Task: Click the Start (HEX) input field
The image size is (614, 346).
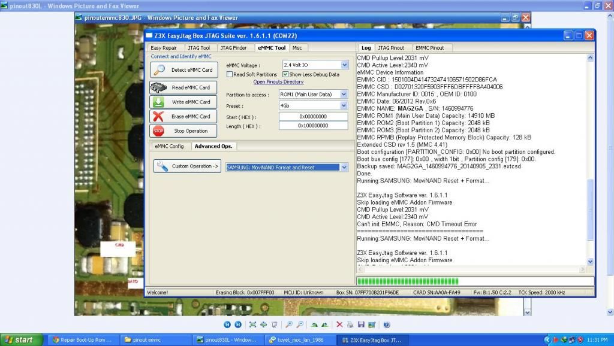Action: pyautogui.click(x=313, y=117)
